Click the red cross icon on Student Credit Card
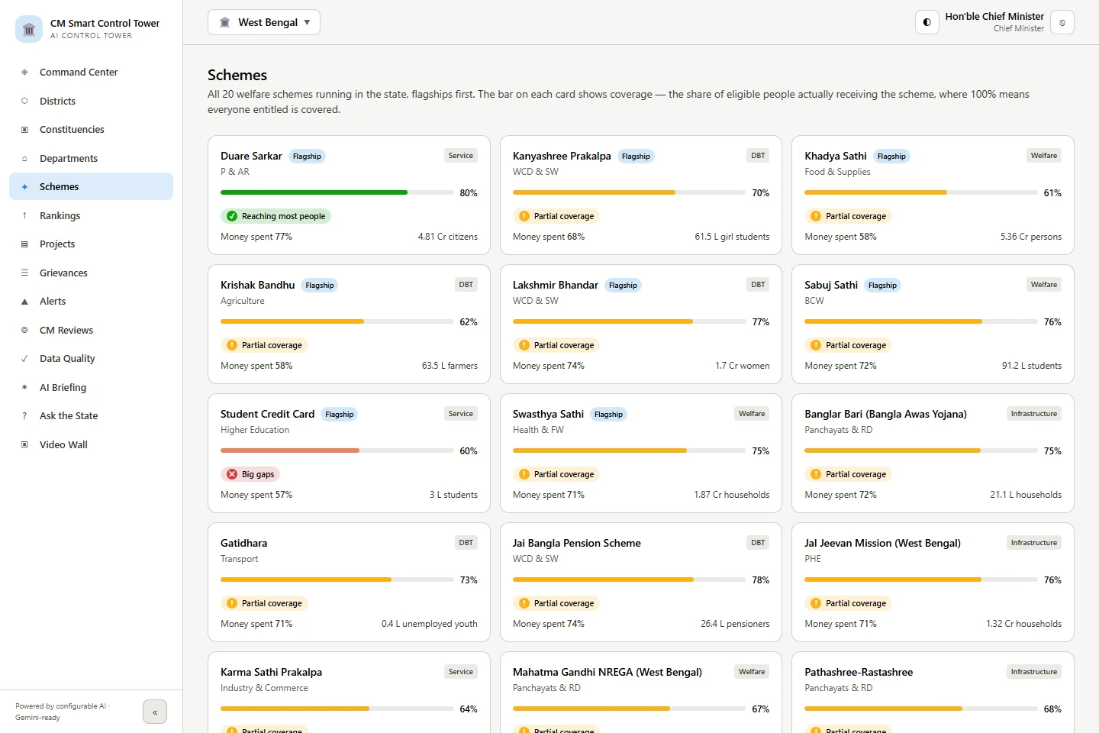The image size is (1099, 733). coord(232,474)
